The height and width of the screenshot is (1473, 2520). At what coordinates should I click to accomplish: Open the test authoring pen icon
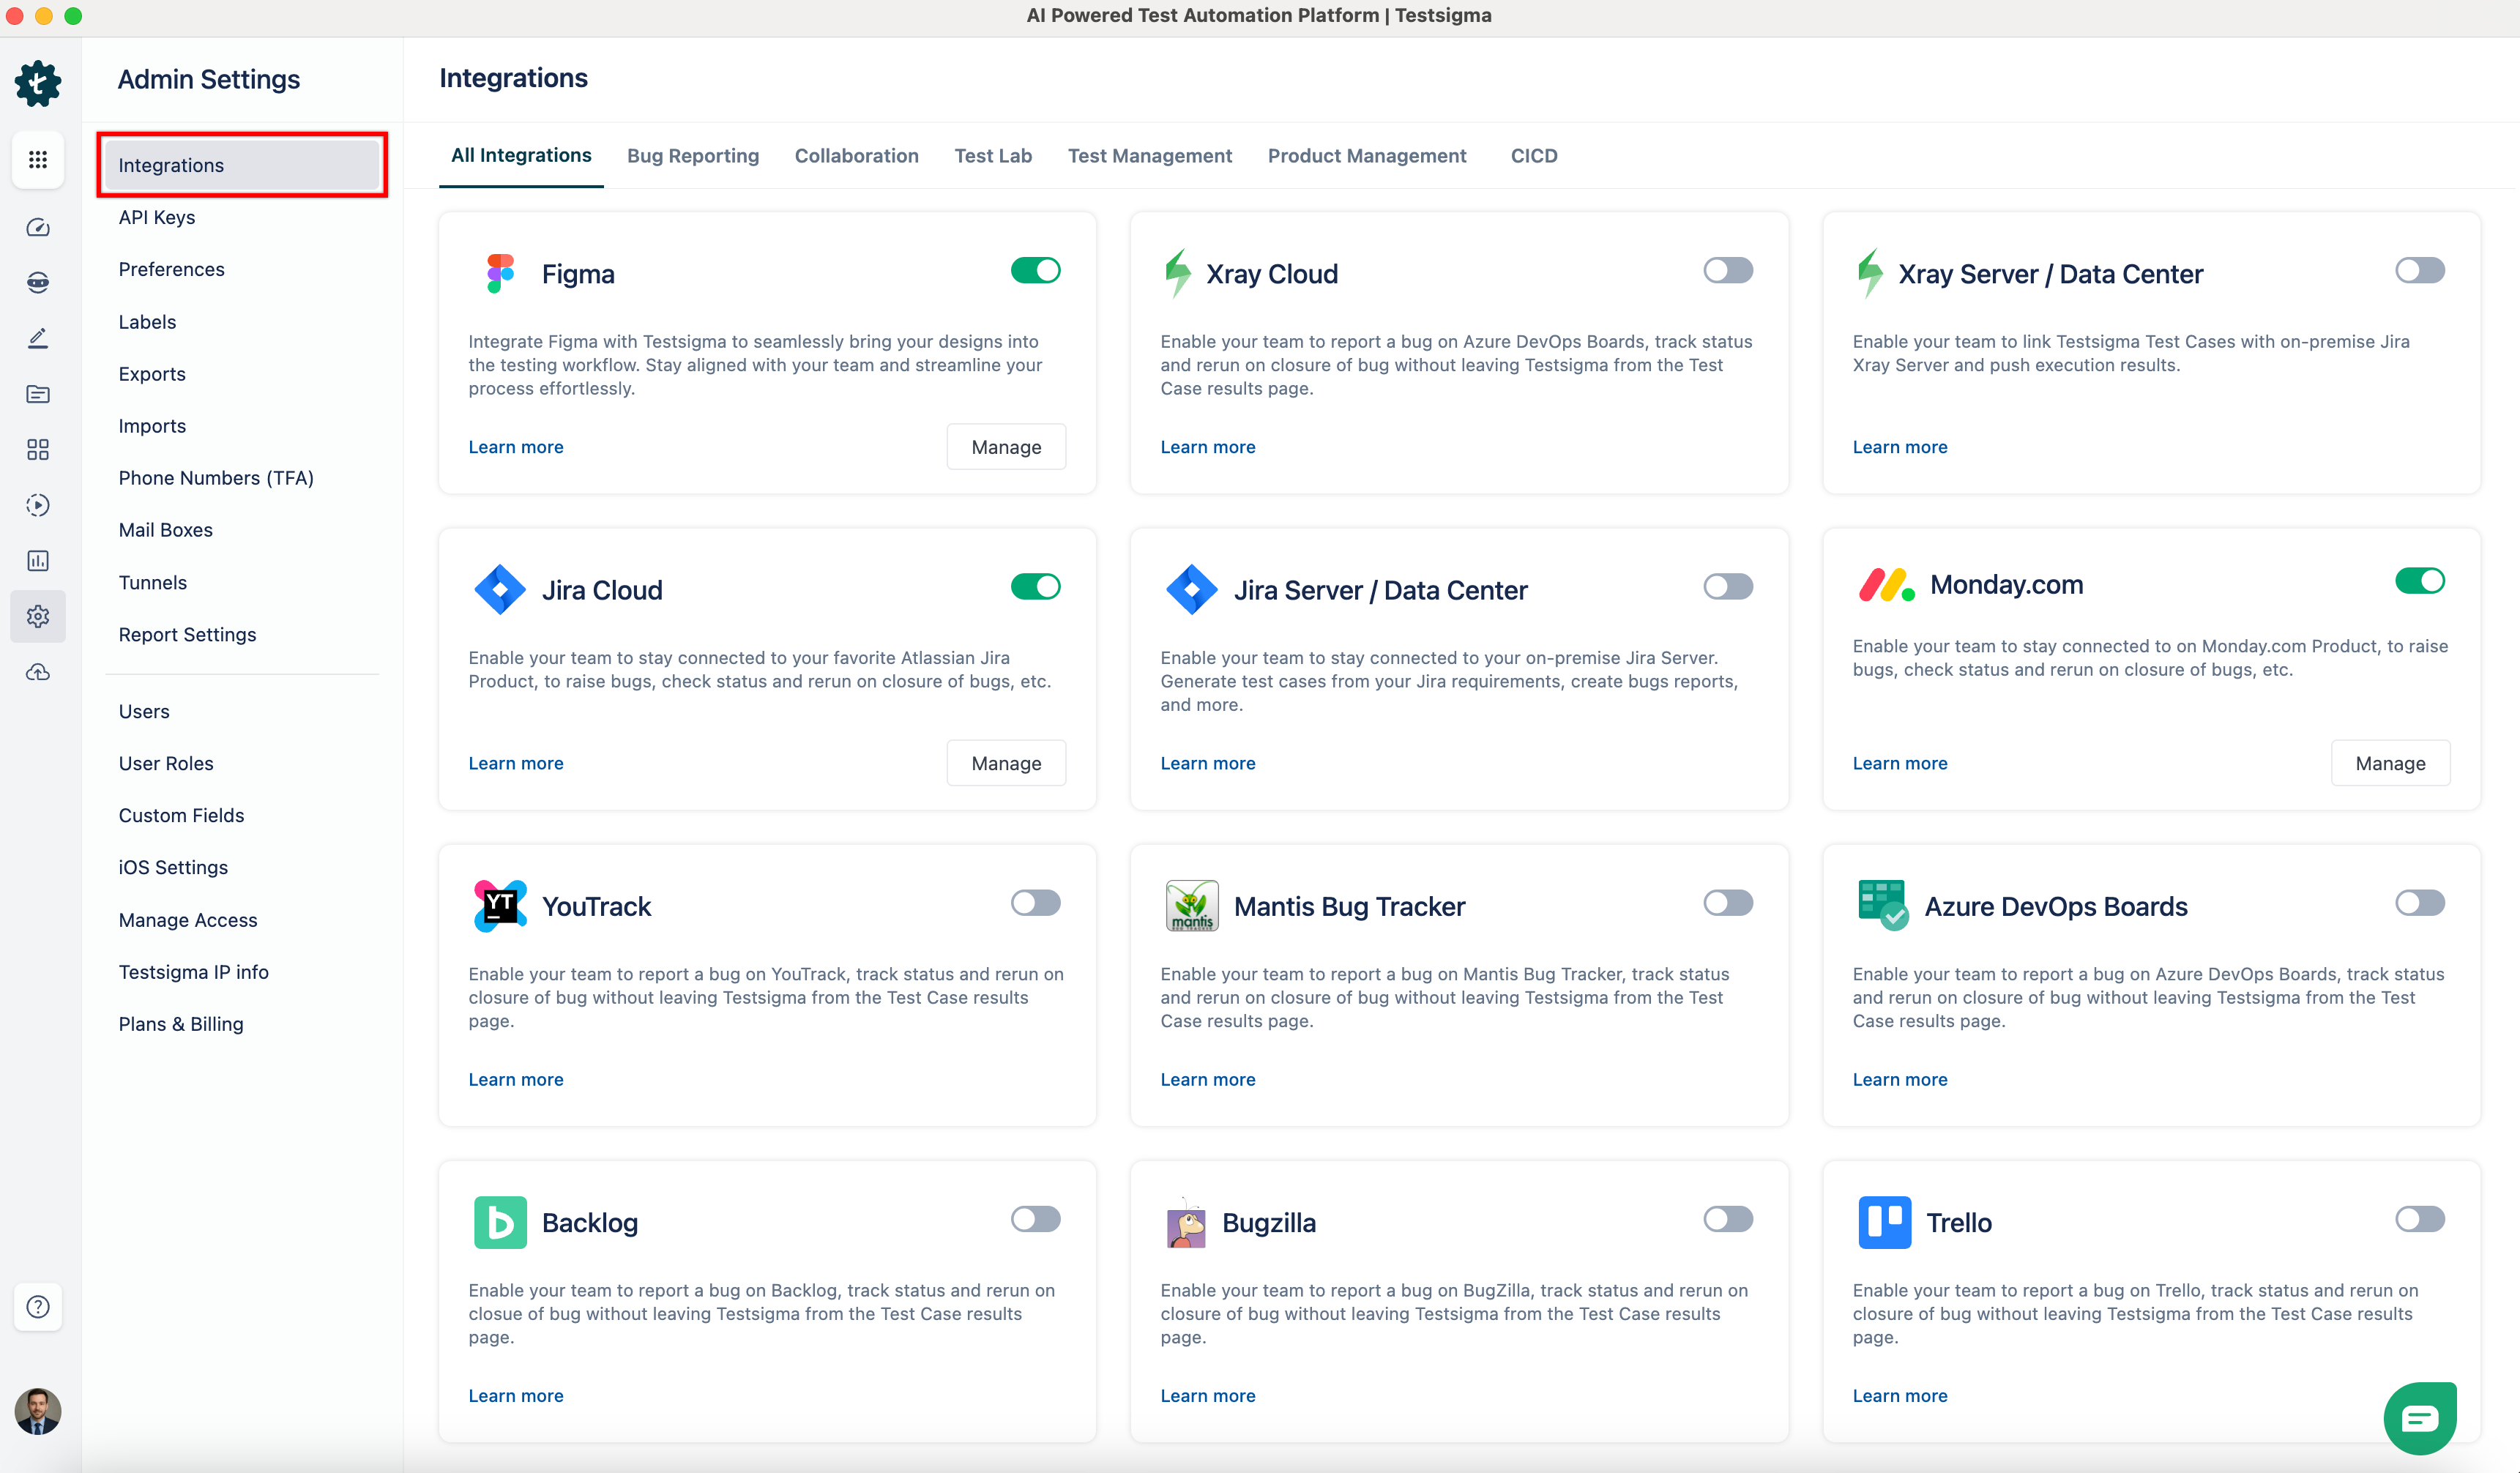37,337
